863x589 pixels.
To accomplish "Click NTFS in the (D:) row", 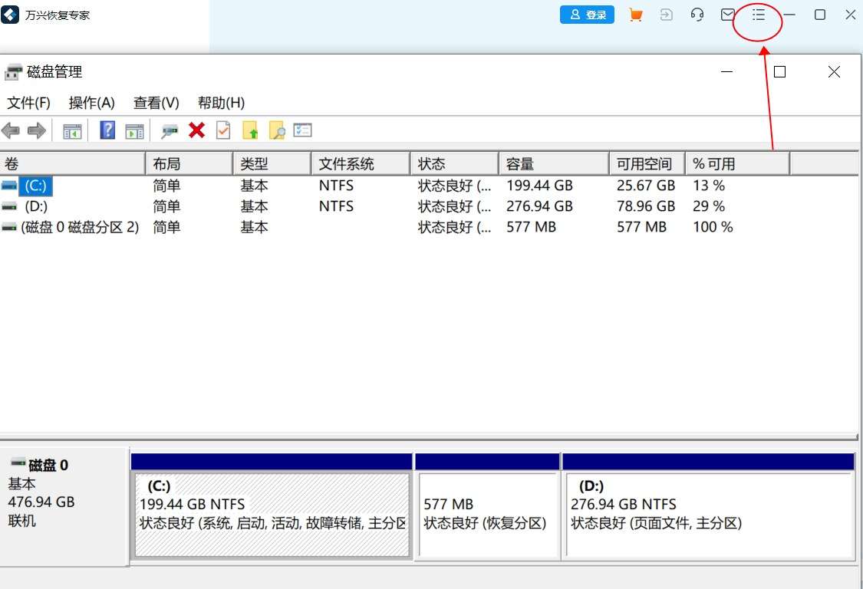I will [336, 206].
